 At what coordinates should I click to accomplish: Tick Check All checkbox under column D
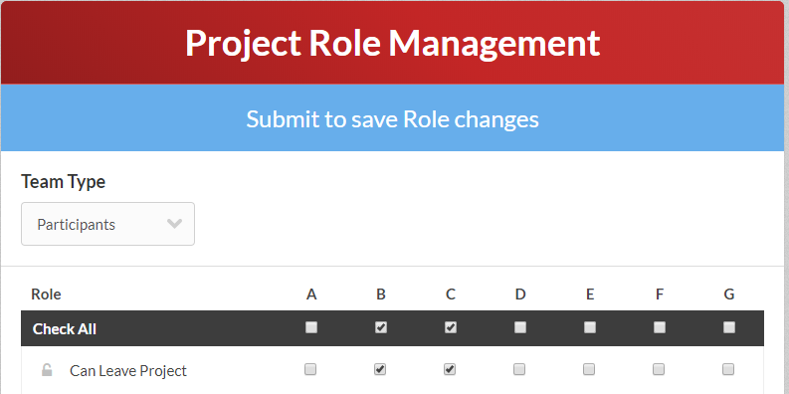(520, 327)
